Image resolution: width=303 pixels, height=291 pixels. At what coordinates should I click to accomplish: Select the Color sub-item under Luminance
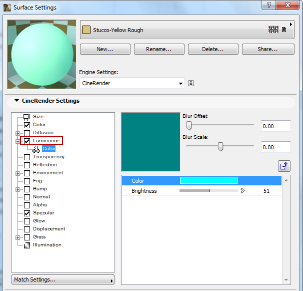(x=48, y=149)
